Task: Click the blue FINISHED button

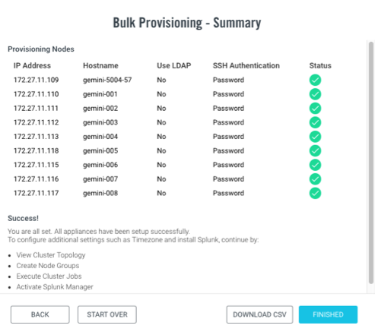Action: [328, 314]
